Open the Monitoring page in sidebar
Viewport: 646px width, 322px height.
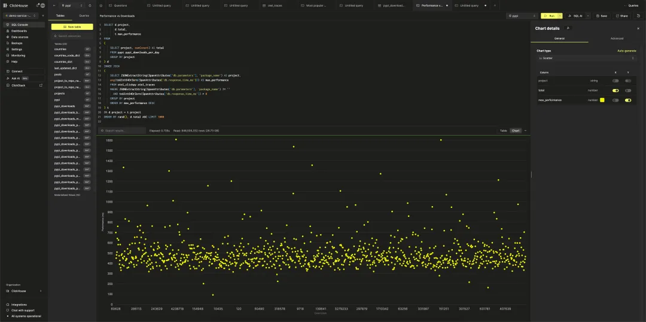[19, 55]
